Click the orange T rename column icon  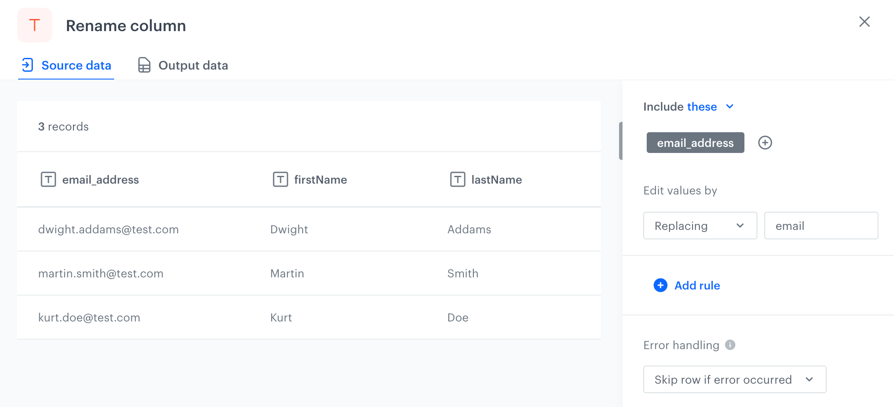35,25
